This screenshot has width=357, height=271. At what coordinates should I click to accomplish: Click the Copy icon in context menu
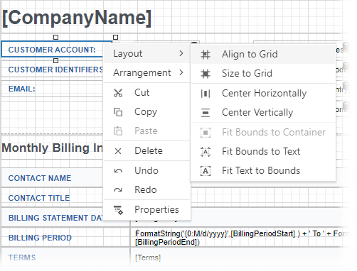tap(118, 112)
